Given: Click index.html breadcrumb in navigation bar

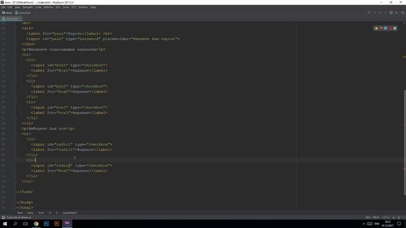Looking at the screenshot, I should pyautogui.click(x=23, y=13).
